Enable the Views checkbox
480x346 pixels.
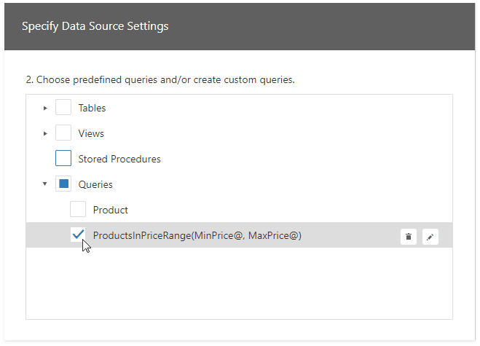[63, 133]
